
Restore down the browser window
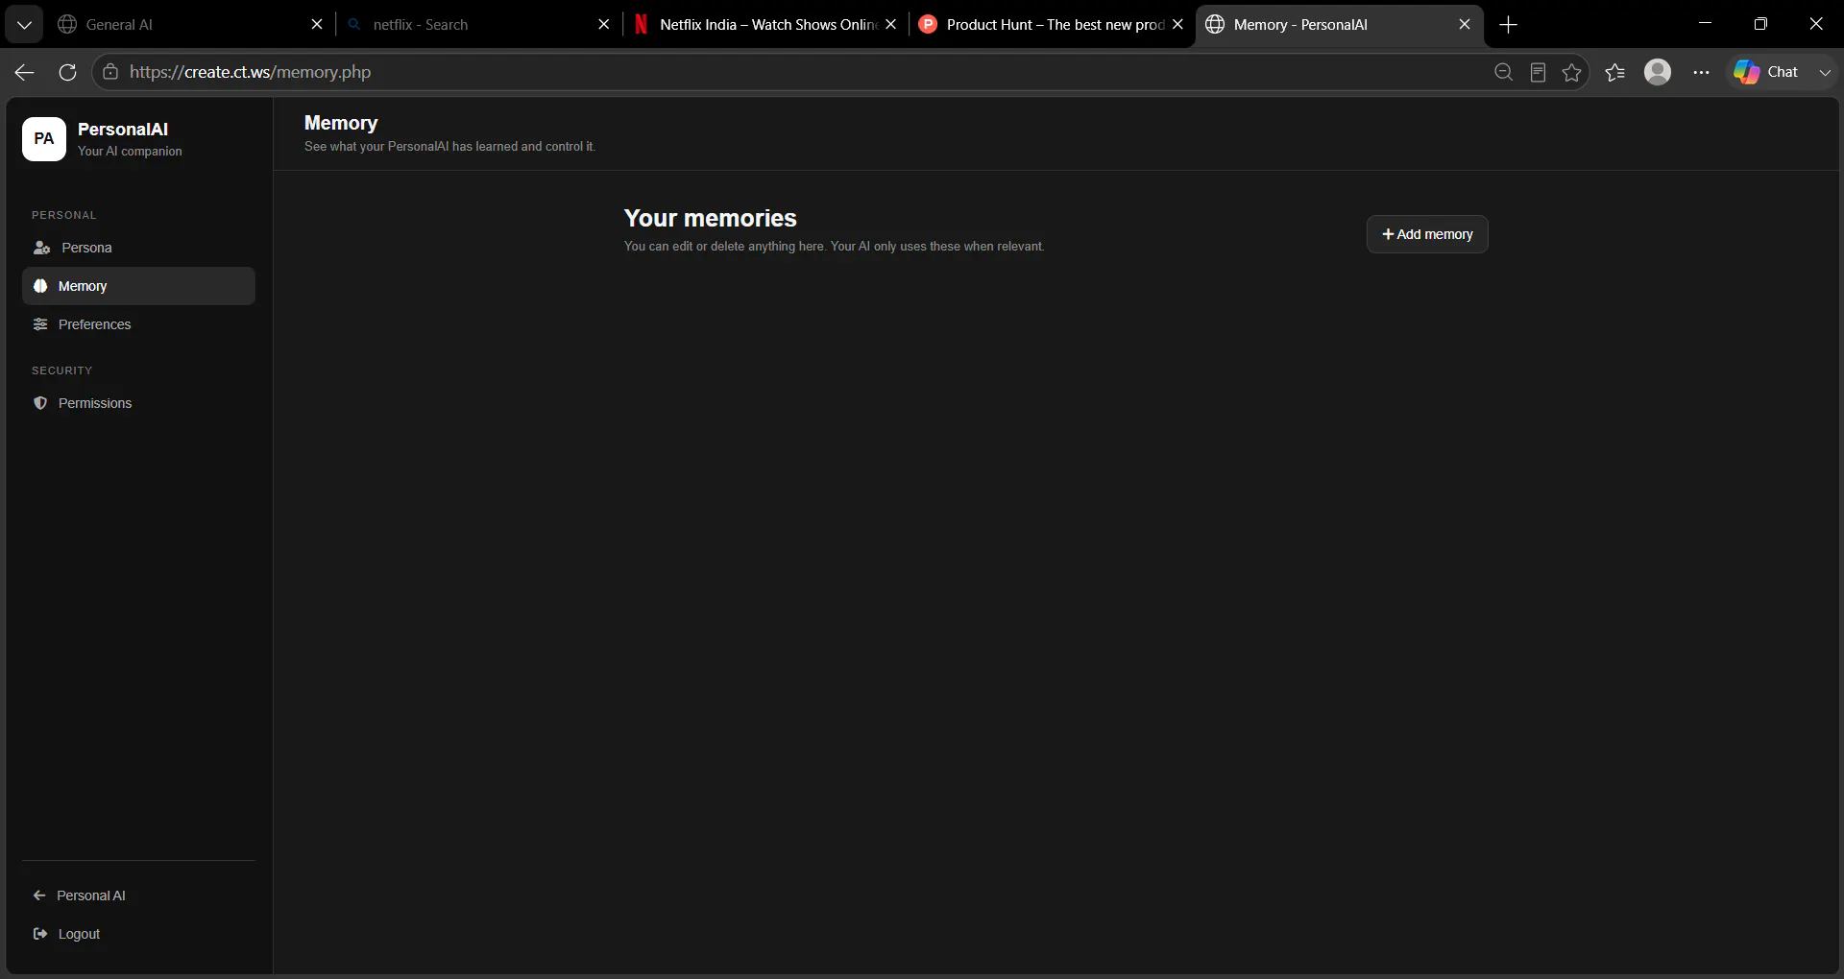[1760, 24]
